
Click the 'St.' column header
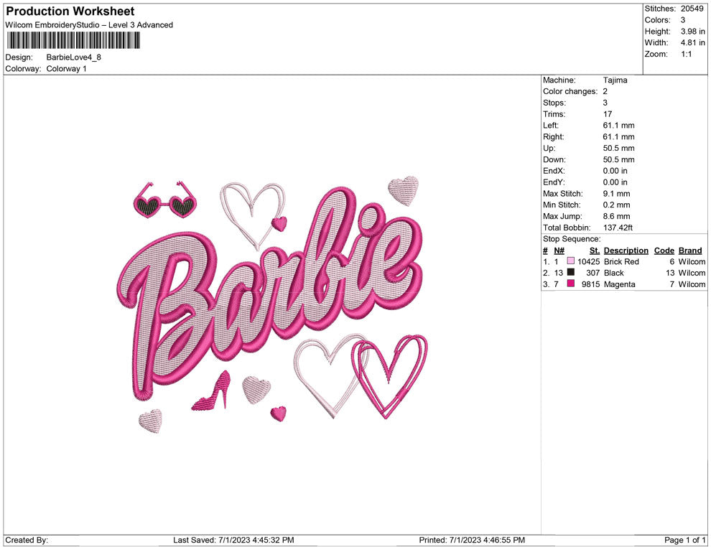tap(595, 250)
